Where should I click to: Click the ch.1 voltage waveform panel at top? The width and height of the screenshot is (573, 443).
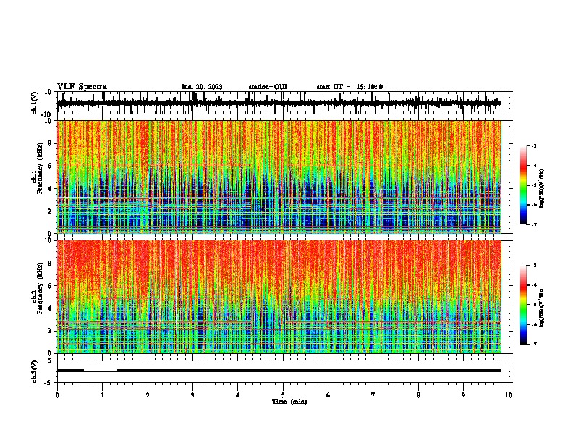click(x=284, y=103)
